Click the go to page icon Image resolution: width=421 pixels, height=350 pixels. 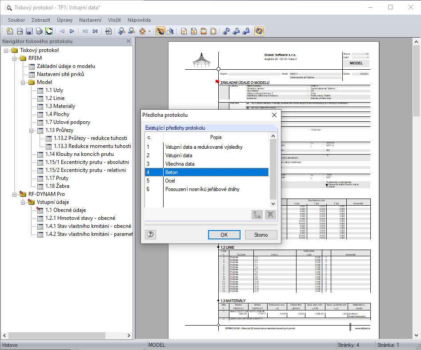click(x=108, y=31)
